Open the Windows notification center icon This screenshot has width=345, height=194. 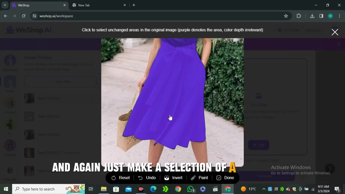click(337, 189)
